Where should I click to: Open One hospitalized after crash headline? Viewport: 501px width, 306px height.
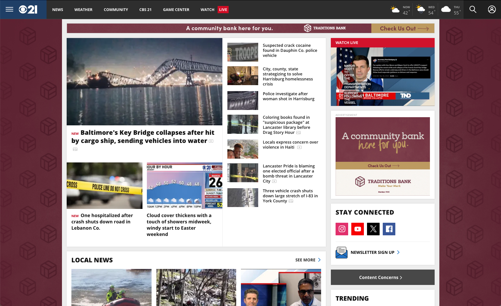pyautogui.click(x=102, y=222)
